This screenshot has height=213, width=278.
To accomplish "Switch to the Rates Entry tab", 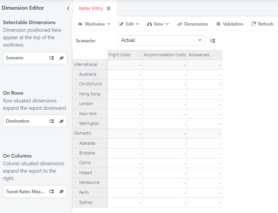I will (x=91, y=8).
